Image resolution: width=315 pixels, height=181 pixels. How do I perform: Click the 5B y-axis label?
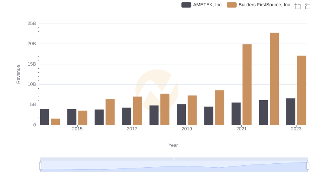pos(33,104)
